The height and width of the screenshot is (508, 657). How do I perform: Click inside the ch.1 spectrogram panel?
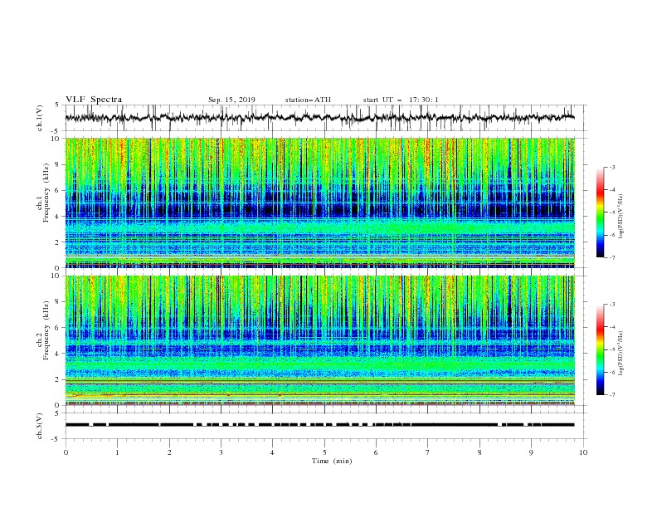coord(319,203)
